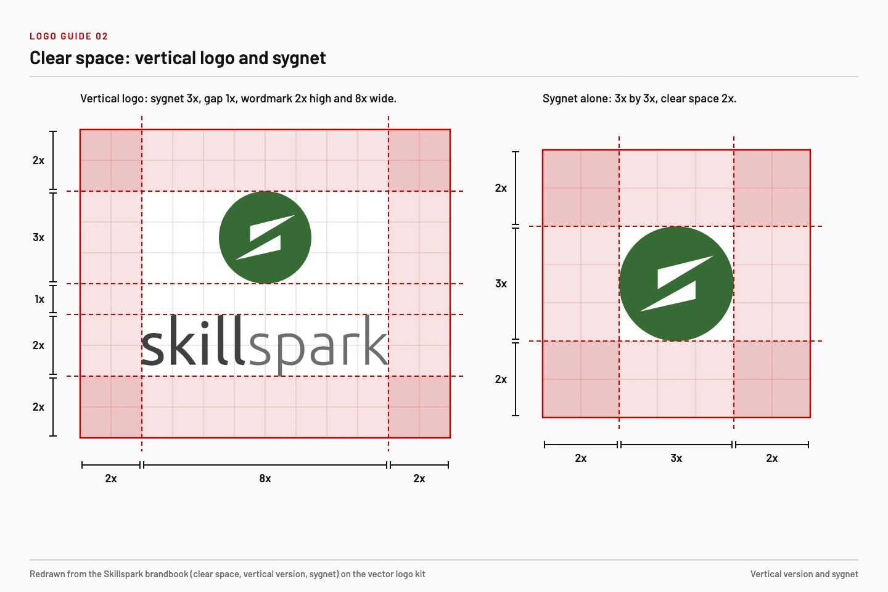This screenshot has height=592, width=888.
Task: Click the caption beginning "Vertical logo: sygnet 3x"
Action: 238,99
